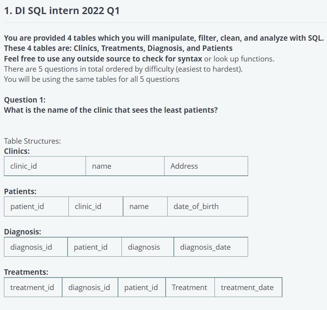Click the clinic_id cell in Clinics table
This screenshot has width=327, height=310.
45,166
